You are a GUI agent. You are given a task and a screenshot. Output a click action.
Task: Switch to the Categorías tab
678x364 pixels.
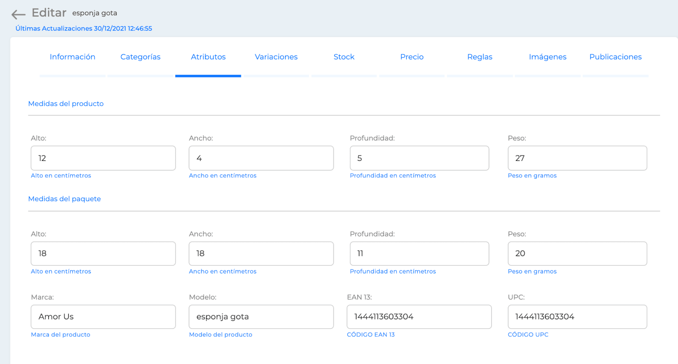pyautogui.click(x=140, y=57)
